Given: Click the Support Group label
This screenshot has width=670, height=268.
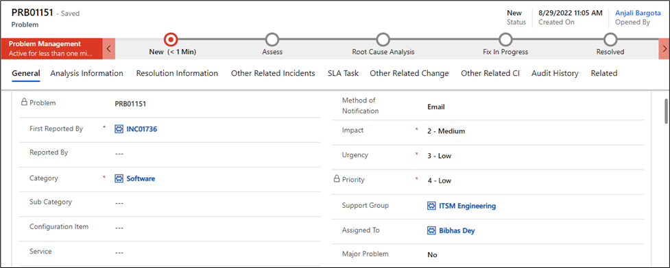Looking at the screenshot, I should click(x=366, y=205).
